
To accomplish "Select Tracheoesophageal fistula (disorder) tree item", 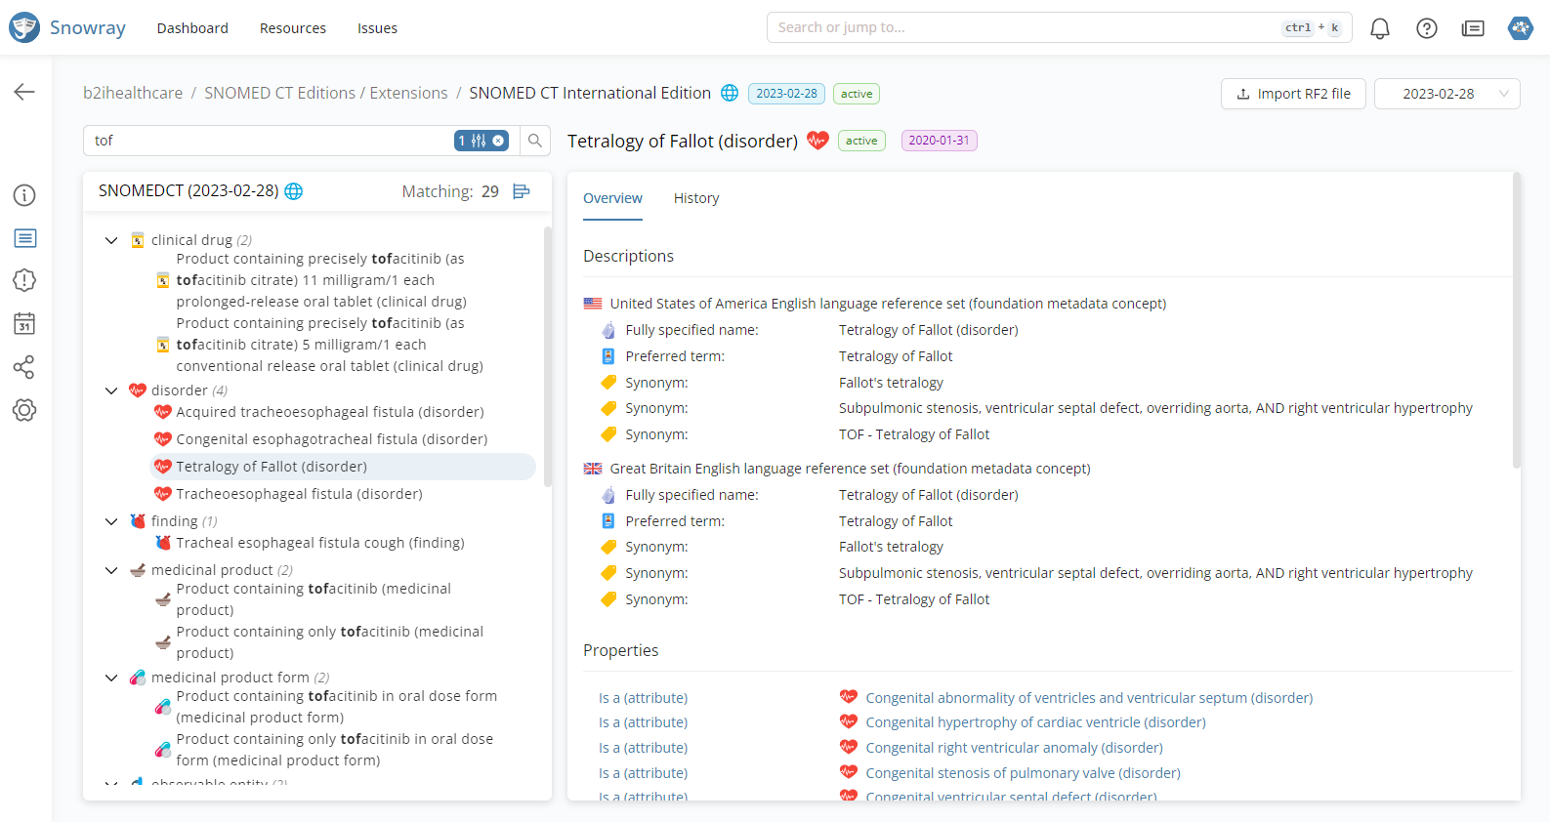I will (299, 494).
